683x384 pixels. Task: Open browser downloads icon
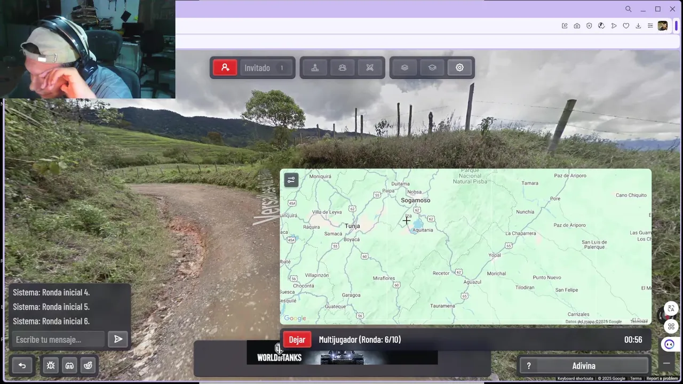(638, 26)
